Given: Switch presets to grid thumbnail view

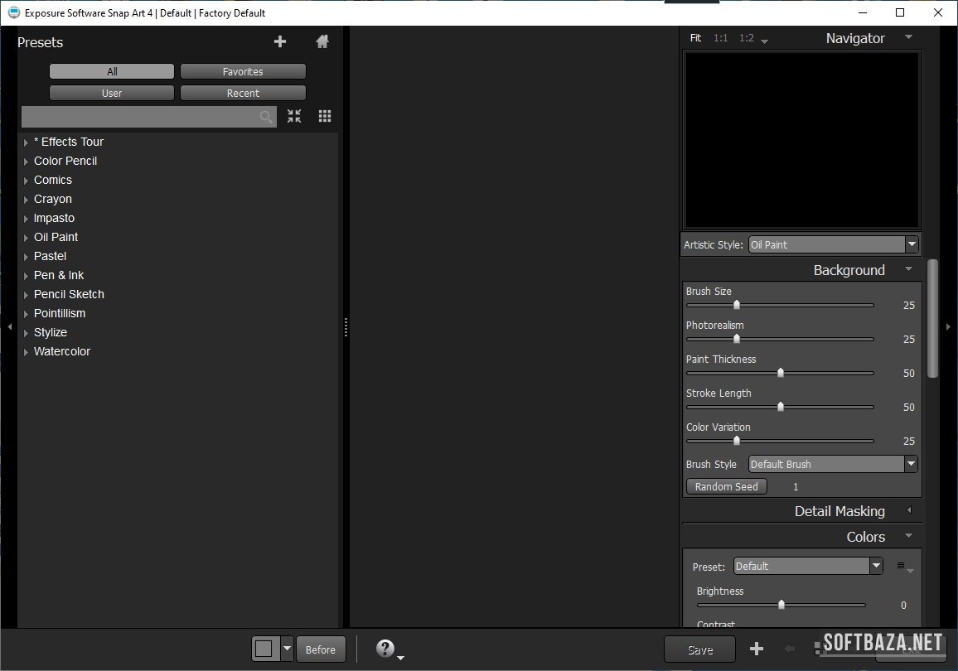Looking at the screenshot, I should coord(325,117).
